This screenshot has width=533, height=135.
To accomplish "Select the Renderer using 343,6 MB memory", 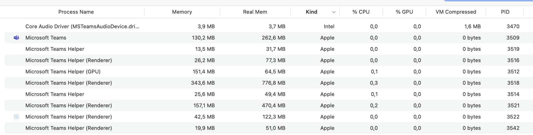I will [69, 83].
